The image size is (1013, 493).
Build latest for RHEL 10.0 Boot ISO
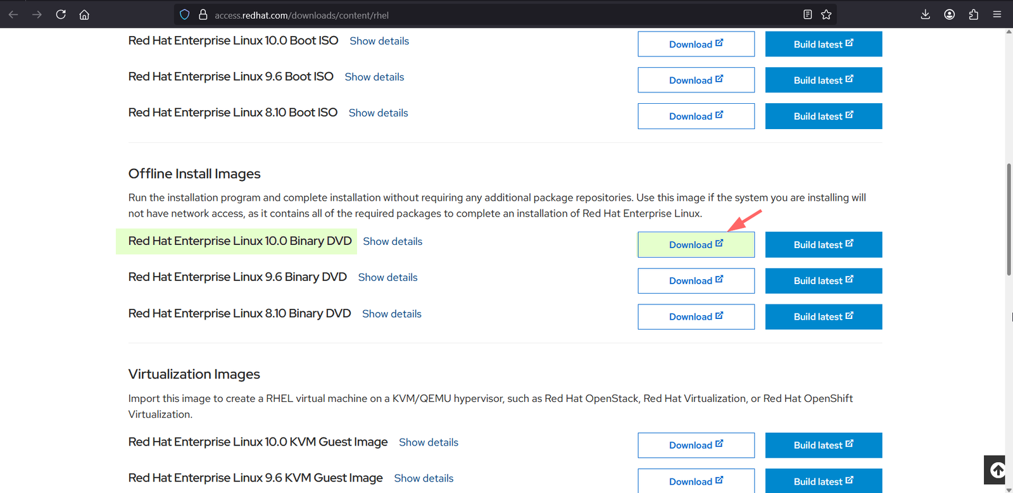tap(823, 44)
